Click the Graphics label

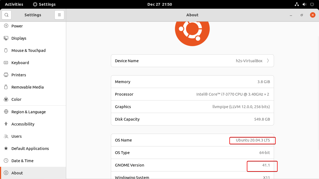[123, 107]
